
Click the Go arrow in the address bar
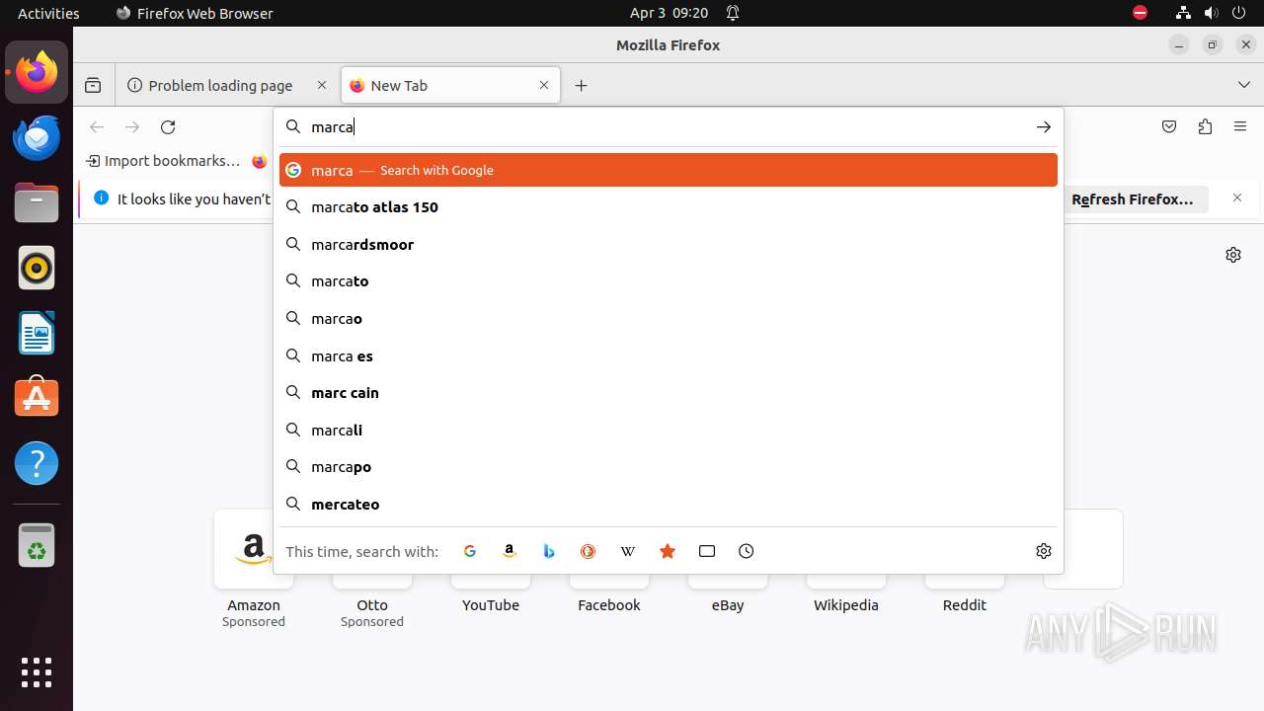1044,126
